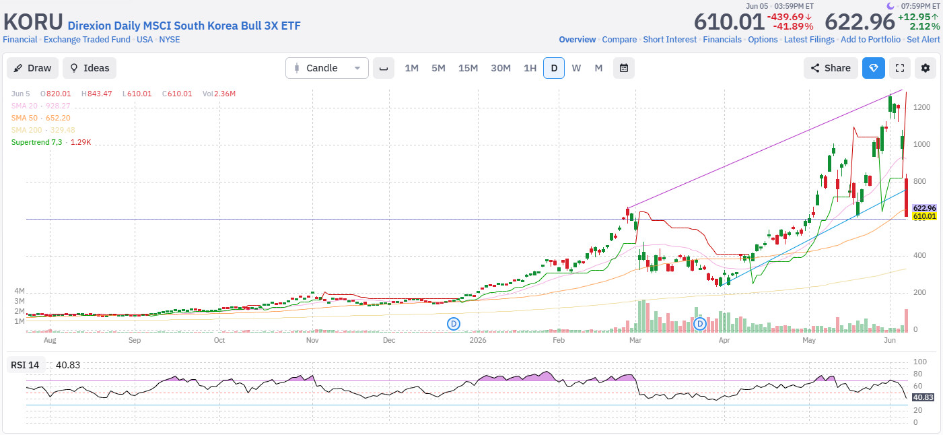Expand the Candle chart type dropdown
Screen dimensions: 943x435
(327, 68)
